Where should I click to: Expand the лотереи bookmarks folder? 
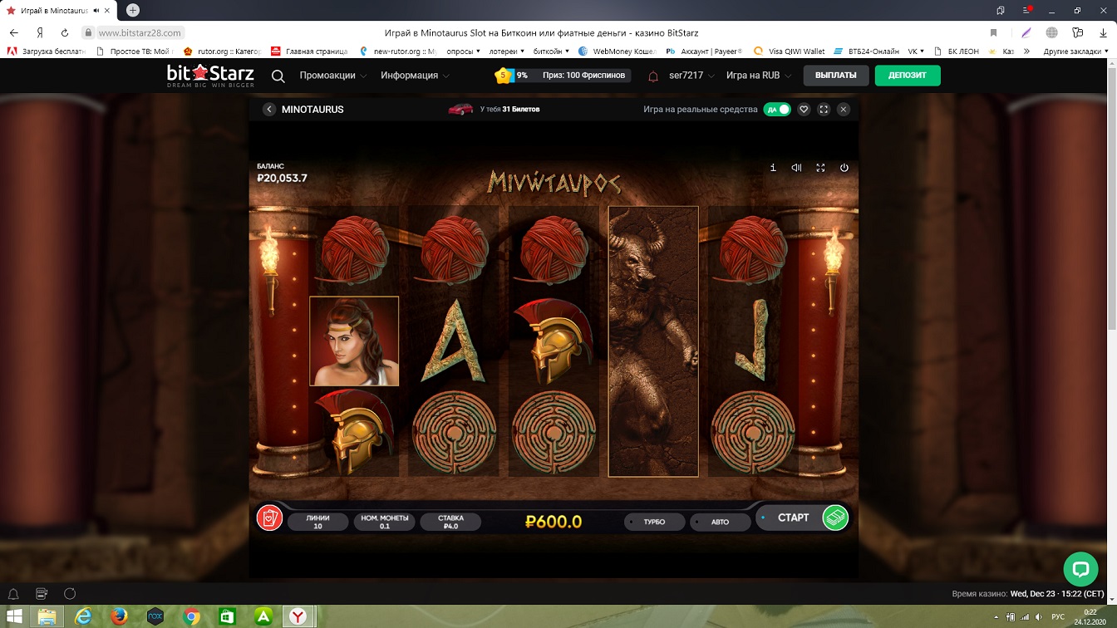pyautogui.click(x=508, y=52)
